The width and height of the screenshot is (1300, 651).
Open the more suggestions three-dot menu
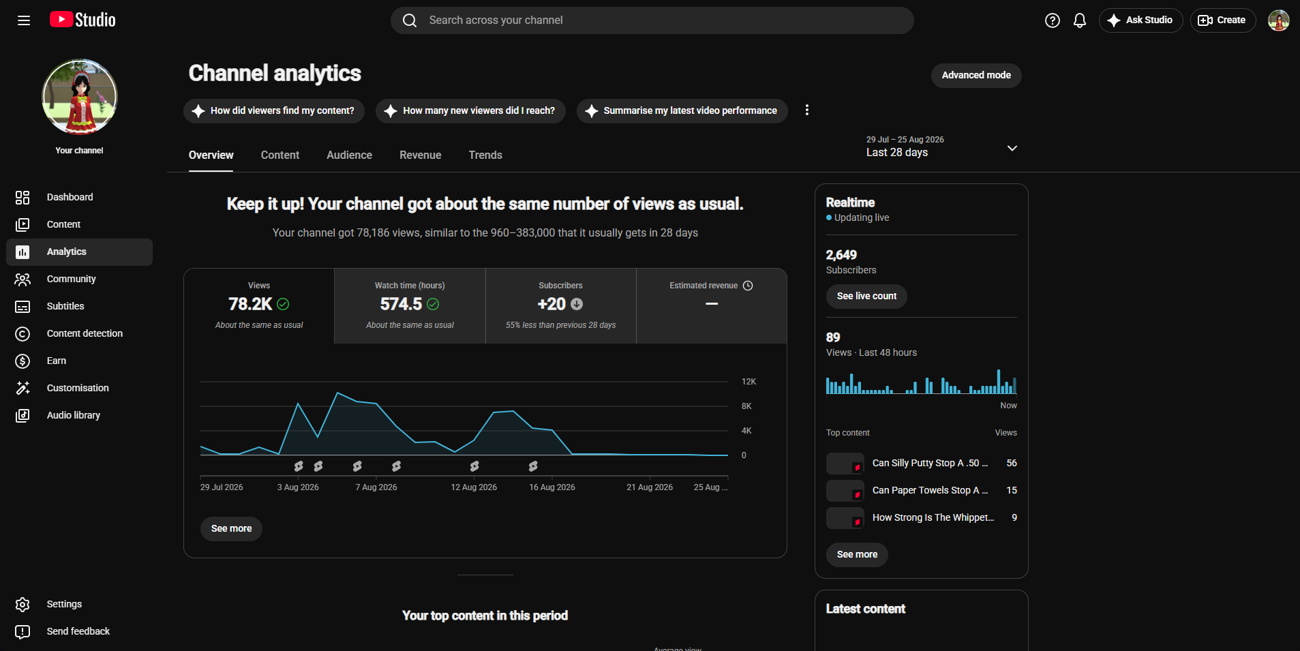[x=807, y=110]
